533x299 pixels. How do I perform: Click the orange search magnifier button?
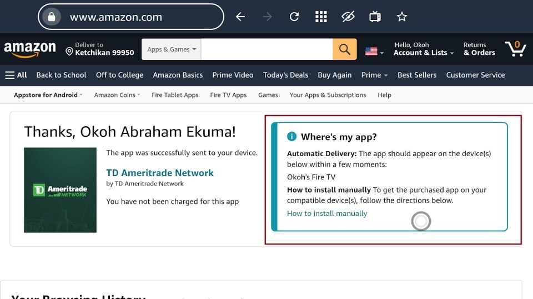pos(344,49)
